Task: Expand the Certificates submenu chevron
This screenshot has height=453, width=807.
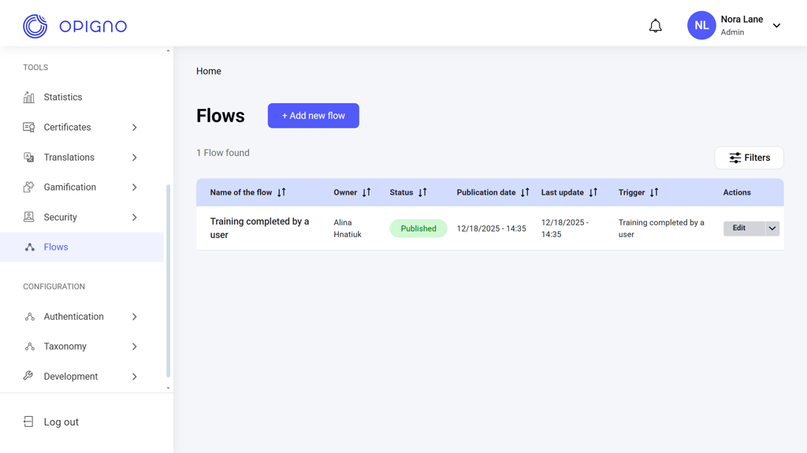Action: click(x=134, y=127)
